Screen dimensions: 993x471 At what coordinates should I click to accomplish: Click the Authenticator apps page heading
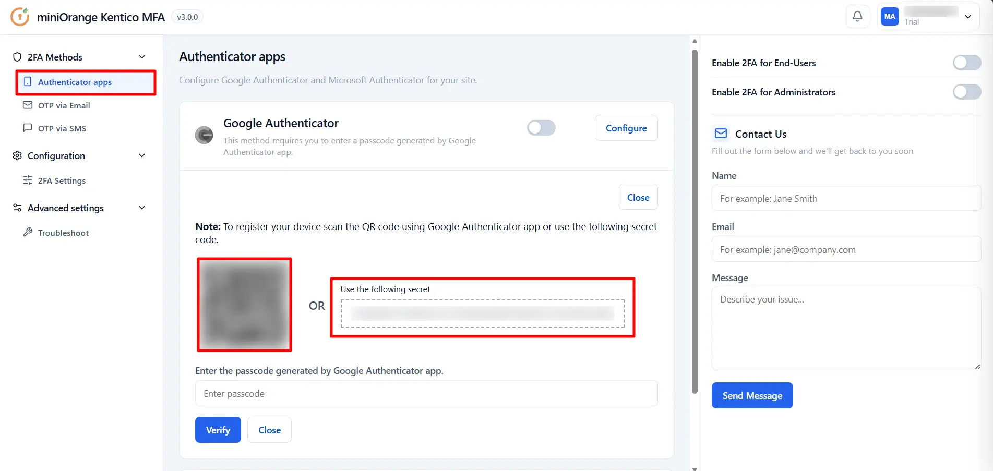point(232,56)
